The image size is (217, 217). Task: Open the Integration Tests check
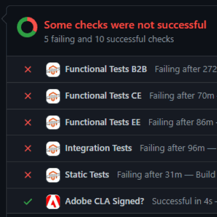(x=98, y=149)
